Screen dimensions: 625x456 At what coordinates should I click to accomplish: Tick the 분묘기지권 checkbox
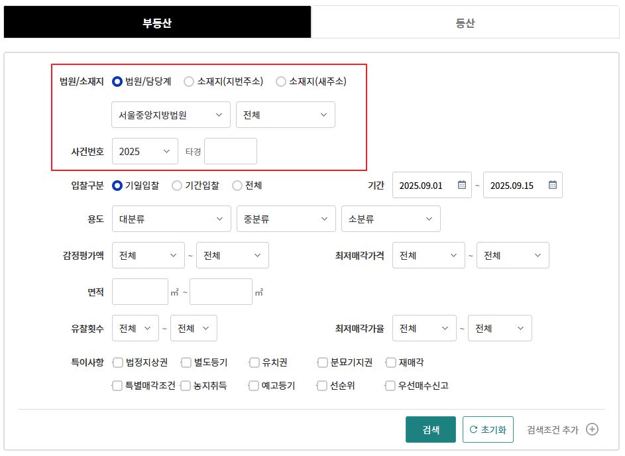tap(323, 363)
